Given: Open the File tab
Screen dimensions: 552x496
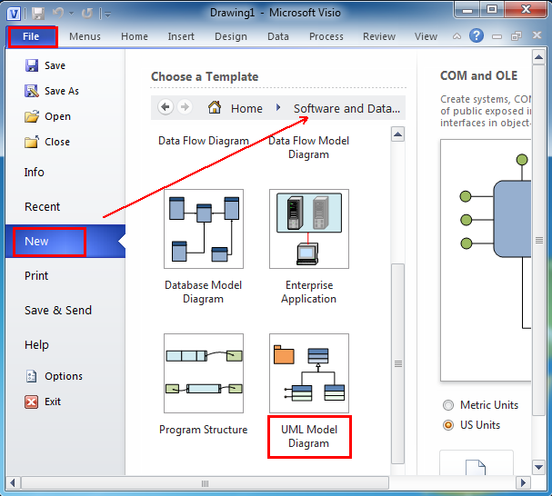Looking at the screenshot, I should (31, 36).
